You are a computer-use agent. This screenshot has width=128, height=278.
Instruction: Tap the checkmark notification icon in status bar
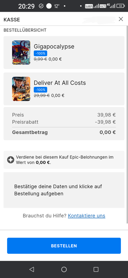pos(41,6)
